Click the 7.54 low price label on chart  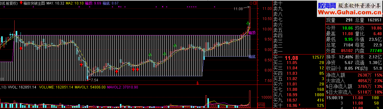pyautogui.click(x=94, y=80)
